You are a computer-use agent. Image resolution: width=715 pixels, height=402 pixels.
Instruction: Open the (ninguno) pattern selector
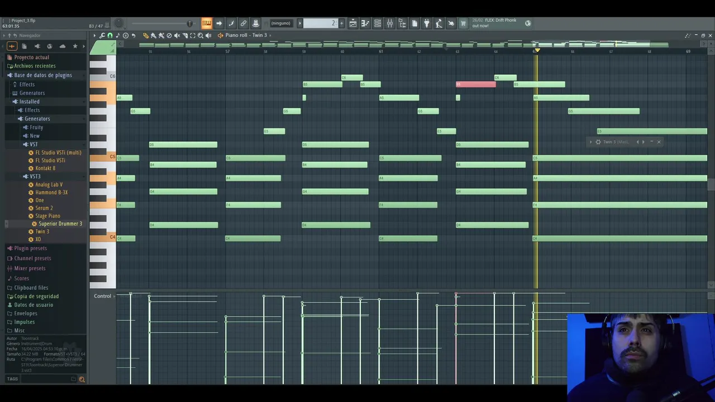282,23
